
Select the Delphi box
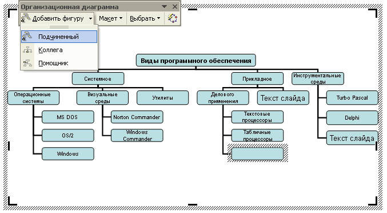click(352, 117)
